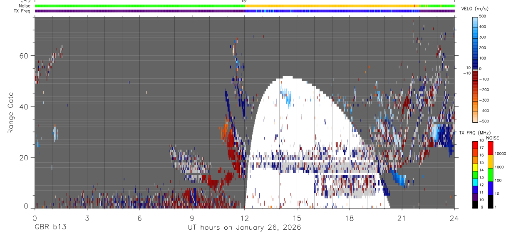511x236 pixels.
Task: Click the '11' label on the TX FRQ legend
Action: pyautogui.click(x=482, y=192)
